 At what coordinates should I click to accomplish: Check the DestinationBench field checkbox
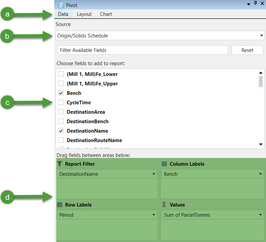[x=61, y=121]
